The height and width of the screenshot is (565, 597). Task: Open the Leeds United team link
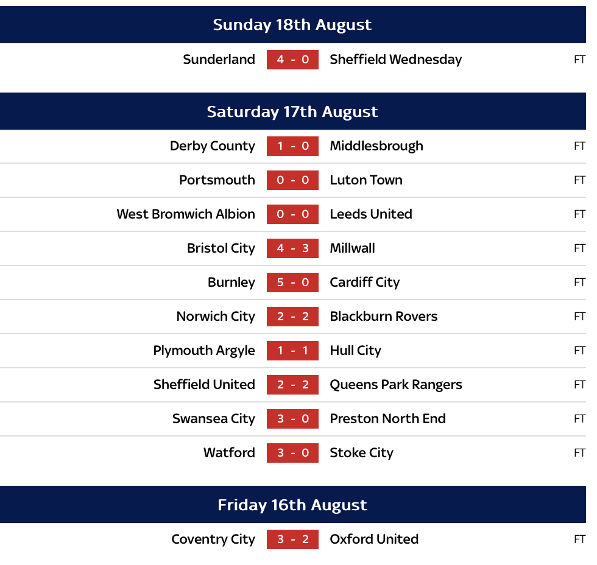click(x=370, y=214)
